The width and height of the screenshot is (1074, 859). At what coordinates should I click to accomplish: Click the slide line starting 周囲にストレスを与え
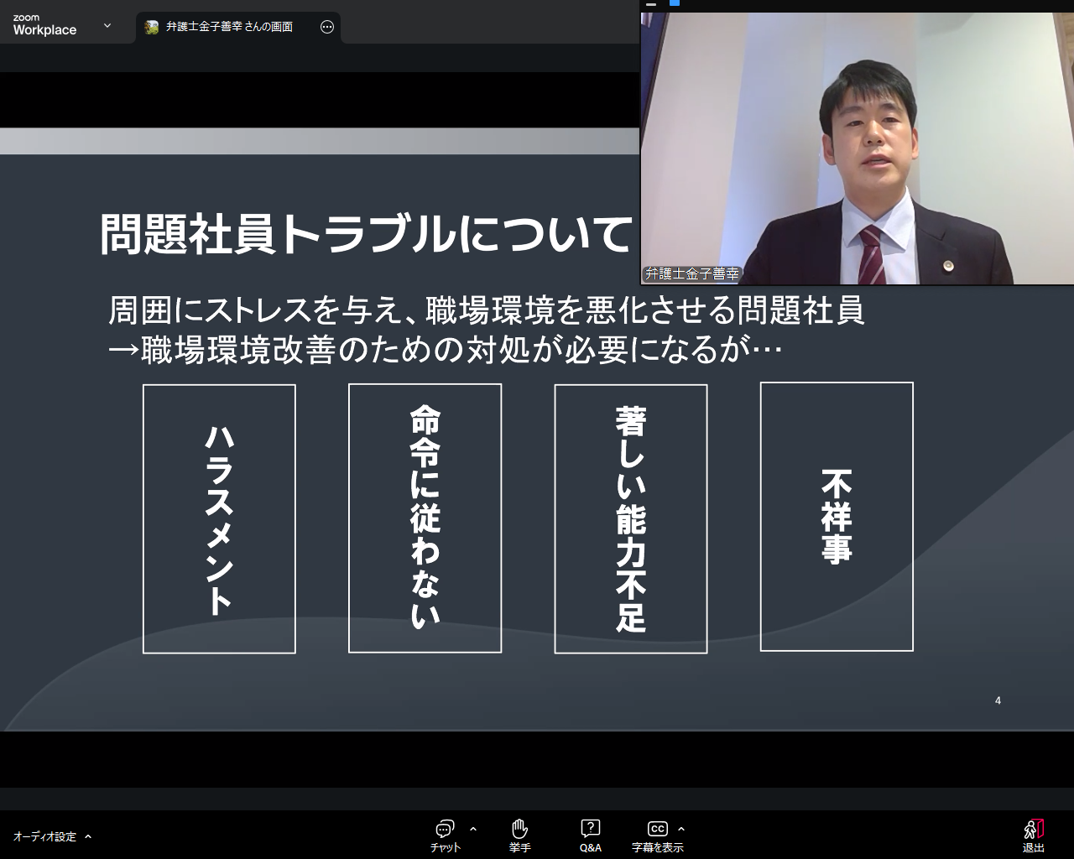tap(487, 310)
